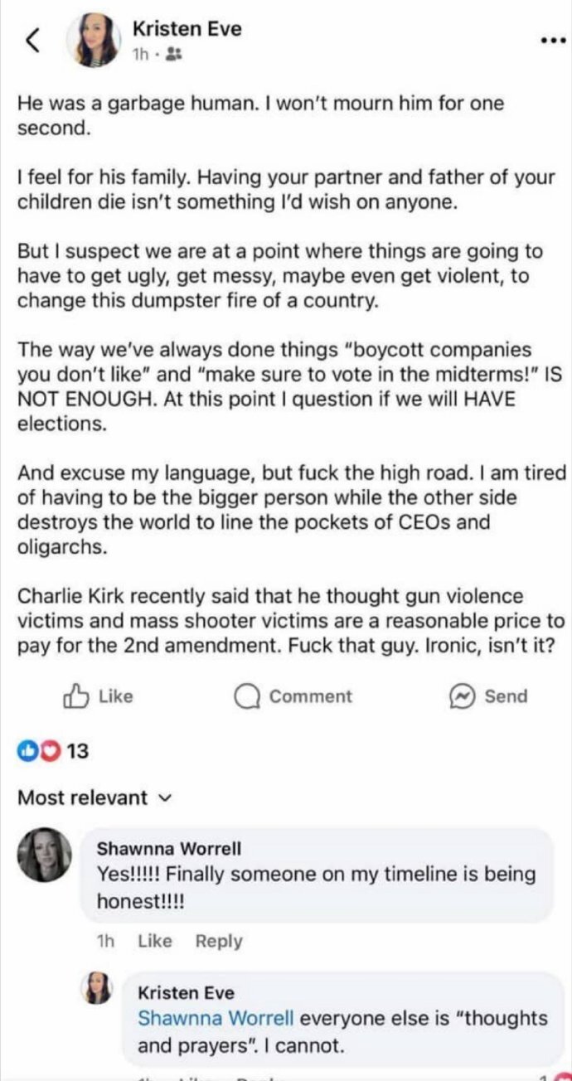This screenshot has width=572, height=1081.
Task: Expand the Most relevant comment sort dropdown
Action: coord(164,798)
